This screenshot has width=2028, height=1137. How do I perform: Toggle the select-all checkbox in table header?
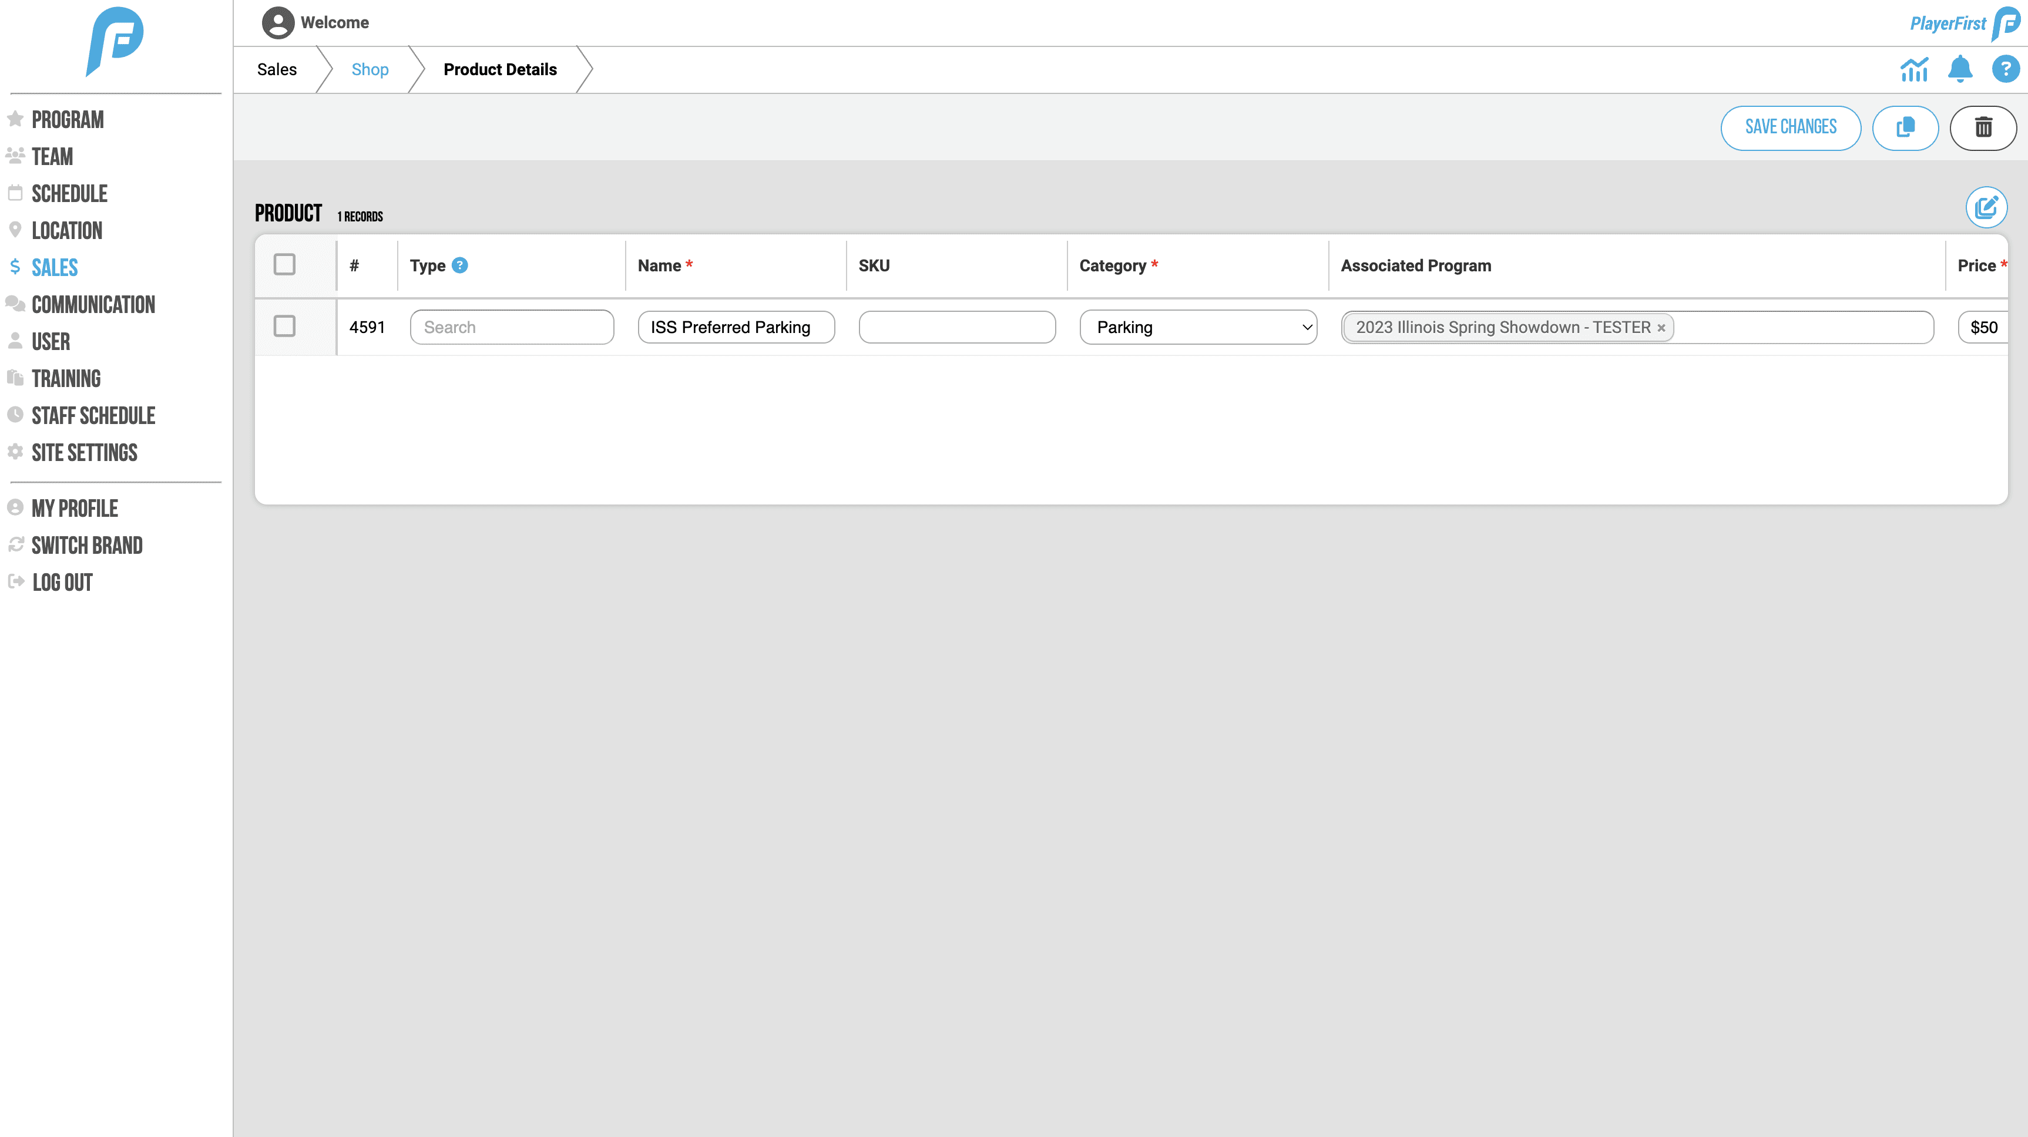(284, 264)
